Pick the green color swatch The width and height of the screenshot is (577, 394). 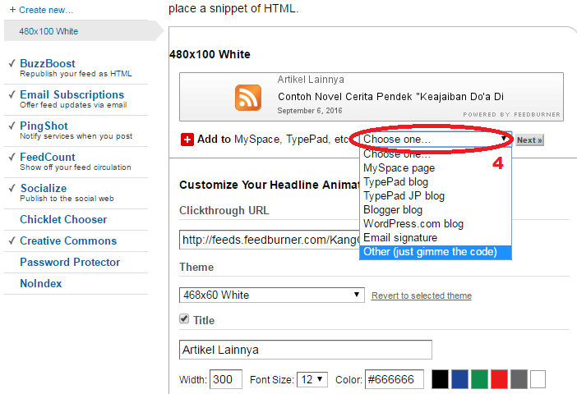point(479,379)
